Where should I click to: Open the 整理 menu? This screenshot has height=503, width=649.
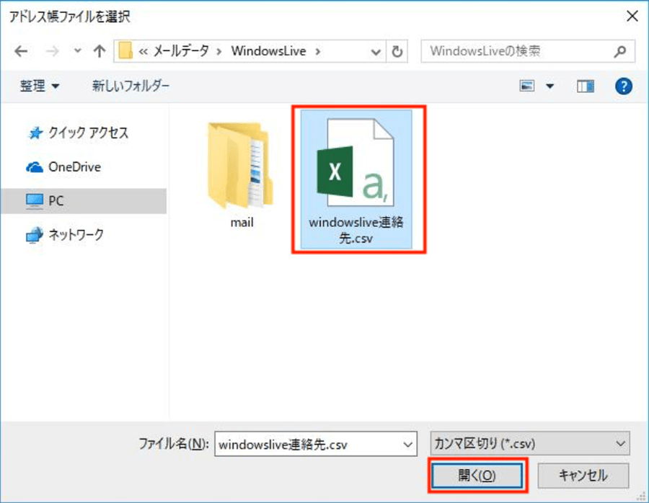click(40, 86)
